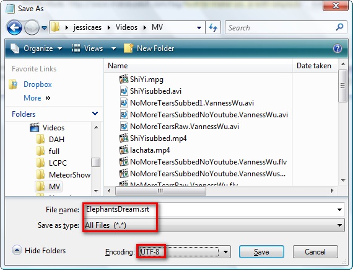Select the MV folder in tree
Screen dimensions: 353x270
[54, 186]
